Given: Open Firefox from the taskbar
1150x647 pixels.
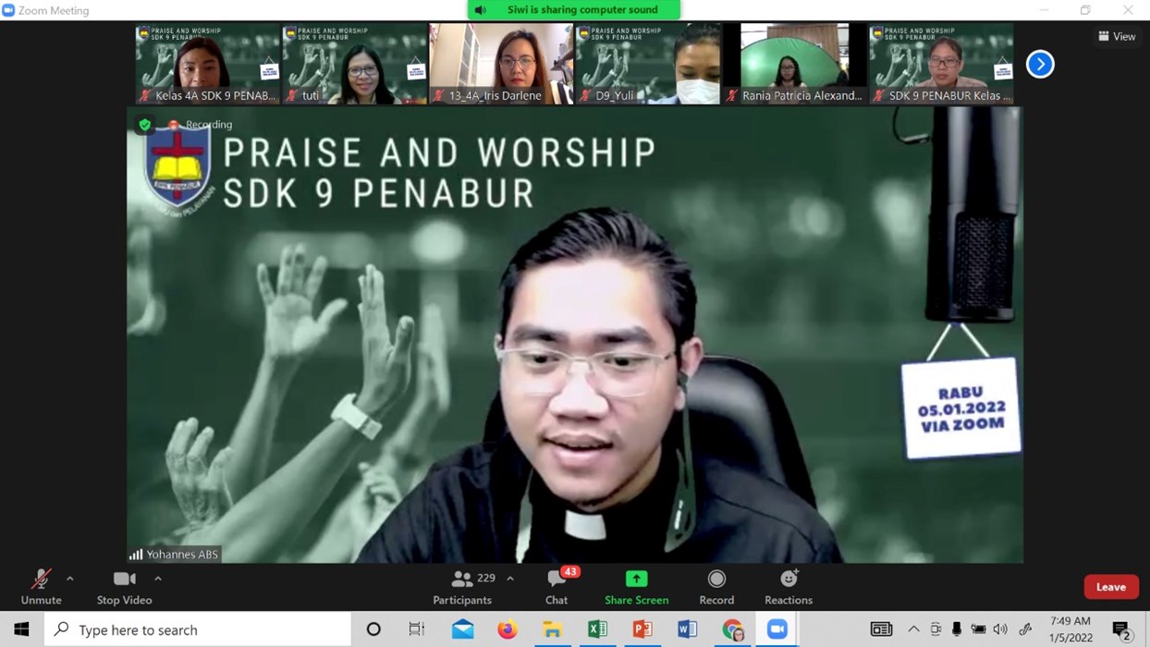Looking at the screenshot, I should coord(508,629).
